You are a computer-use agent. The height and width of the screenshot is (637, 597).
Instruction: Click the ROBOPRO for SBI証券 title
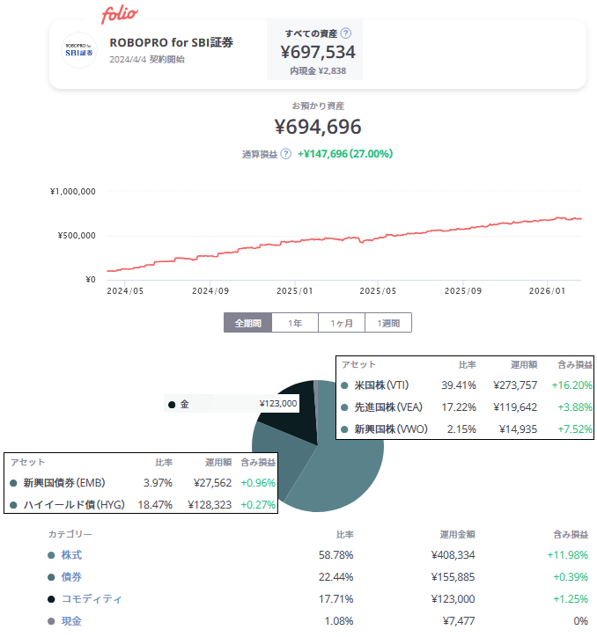(171, 42)
